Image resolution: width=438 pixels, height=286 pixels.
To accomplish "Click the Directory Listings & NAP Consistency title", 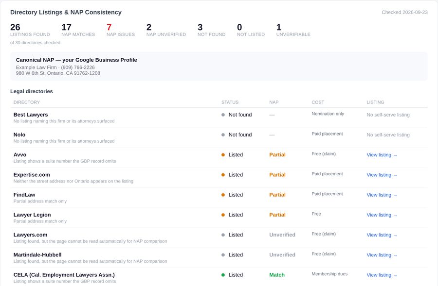I will tap(66, 12).
